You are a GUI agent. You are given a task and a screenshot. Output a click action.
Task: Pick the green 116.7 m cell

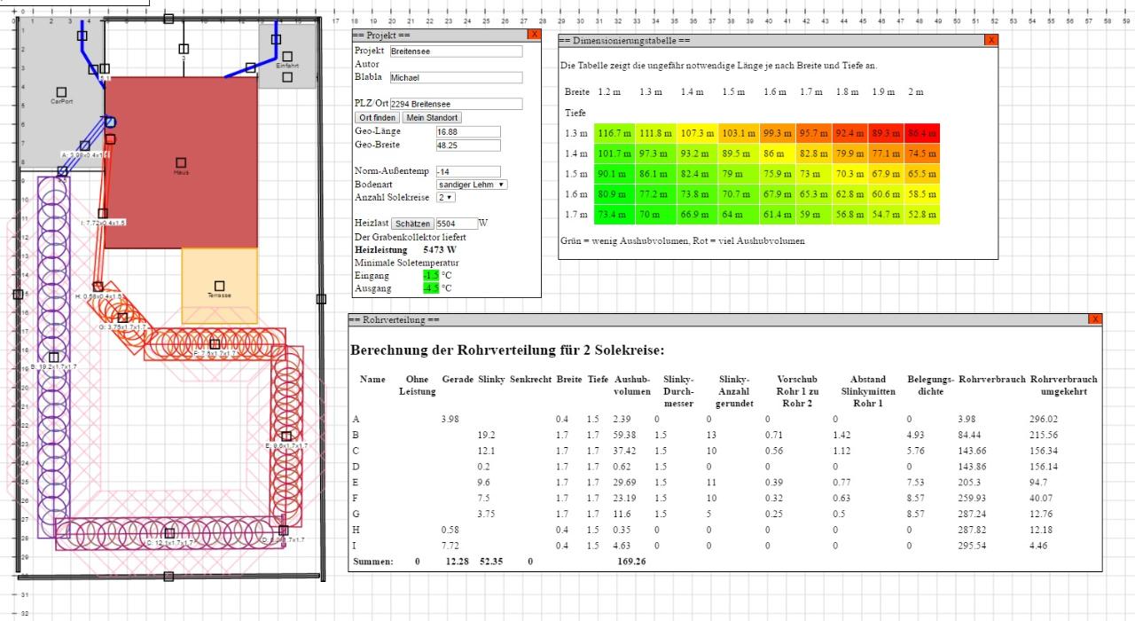click(x=614, y=133)
